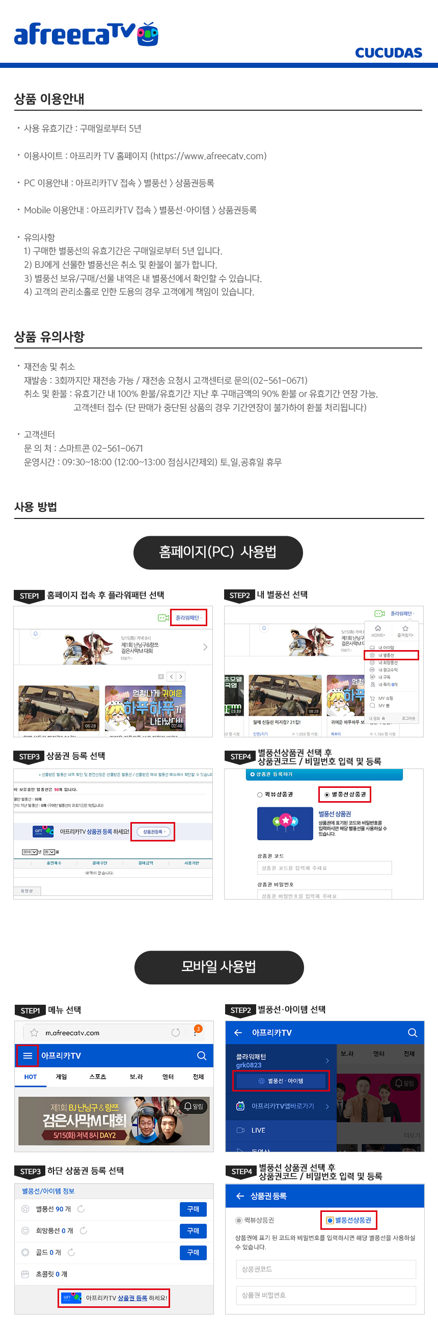Tap 구매 button next to 별풍선 90개
This screenshot has height=1340, width=438.
point(193,1209)
